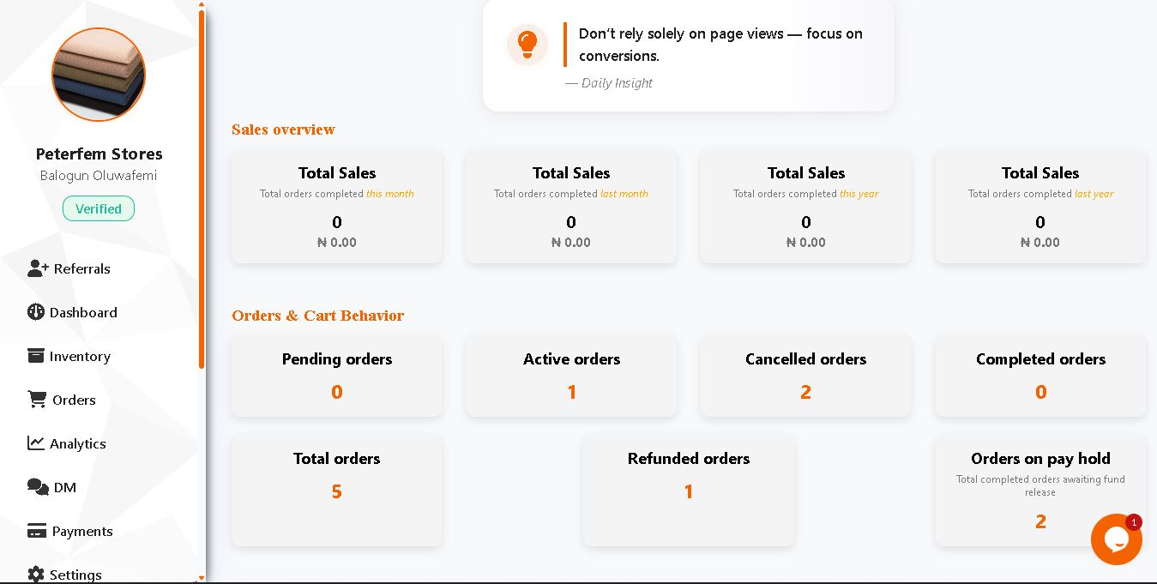Click the Payments card icon
The image size is (1157, 584).
pyautogui.click(x=37, y=531)
